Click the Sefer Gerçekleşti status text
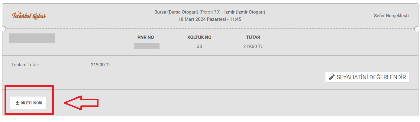The width and height of the screenshot is (420, 122). click(391, 16)
